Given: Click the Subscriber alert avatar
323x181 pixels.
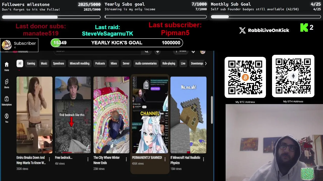Looking at the screenshot, I should (x=7, y=45).
